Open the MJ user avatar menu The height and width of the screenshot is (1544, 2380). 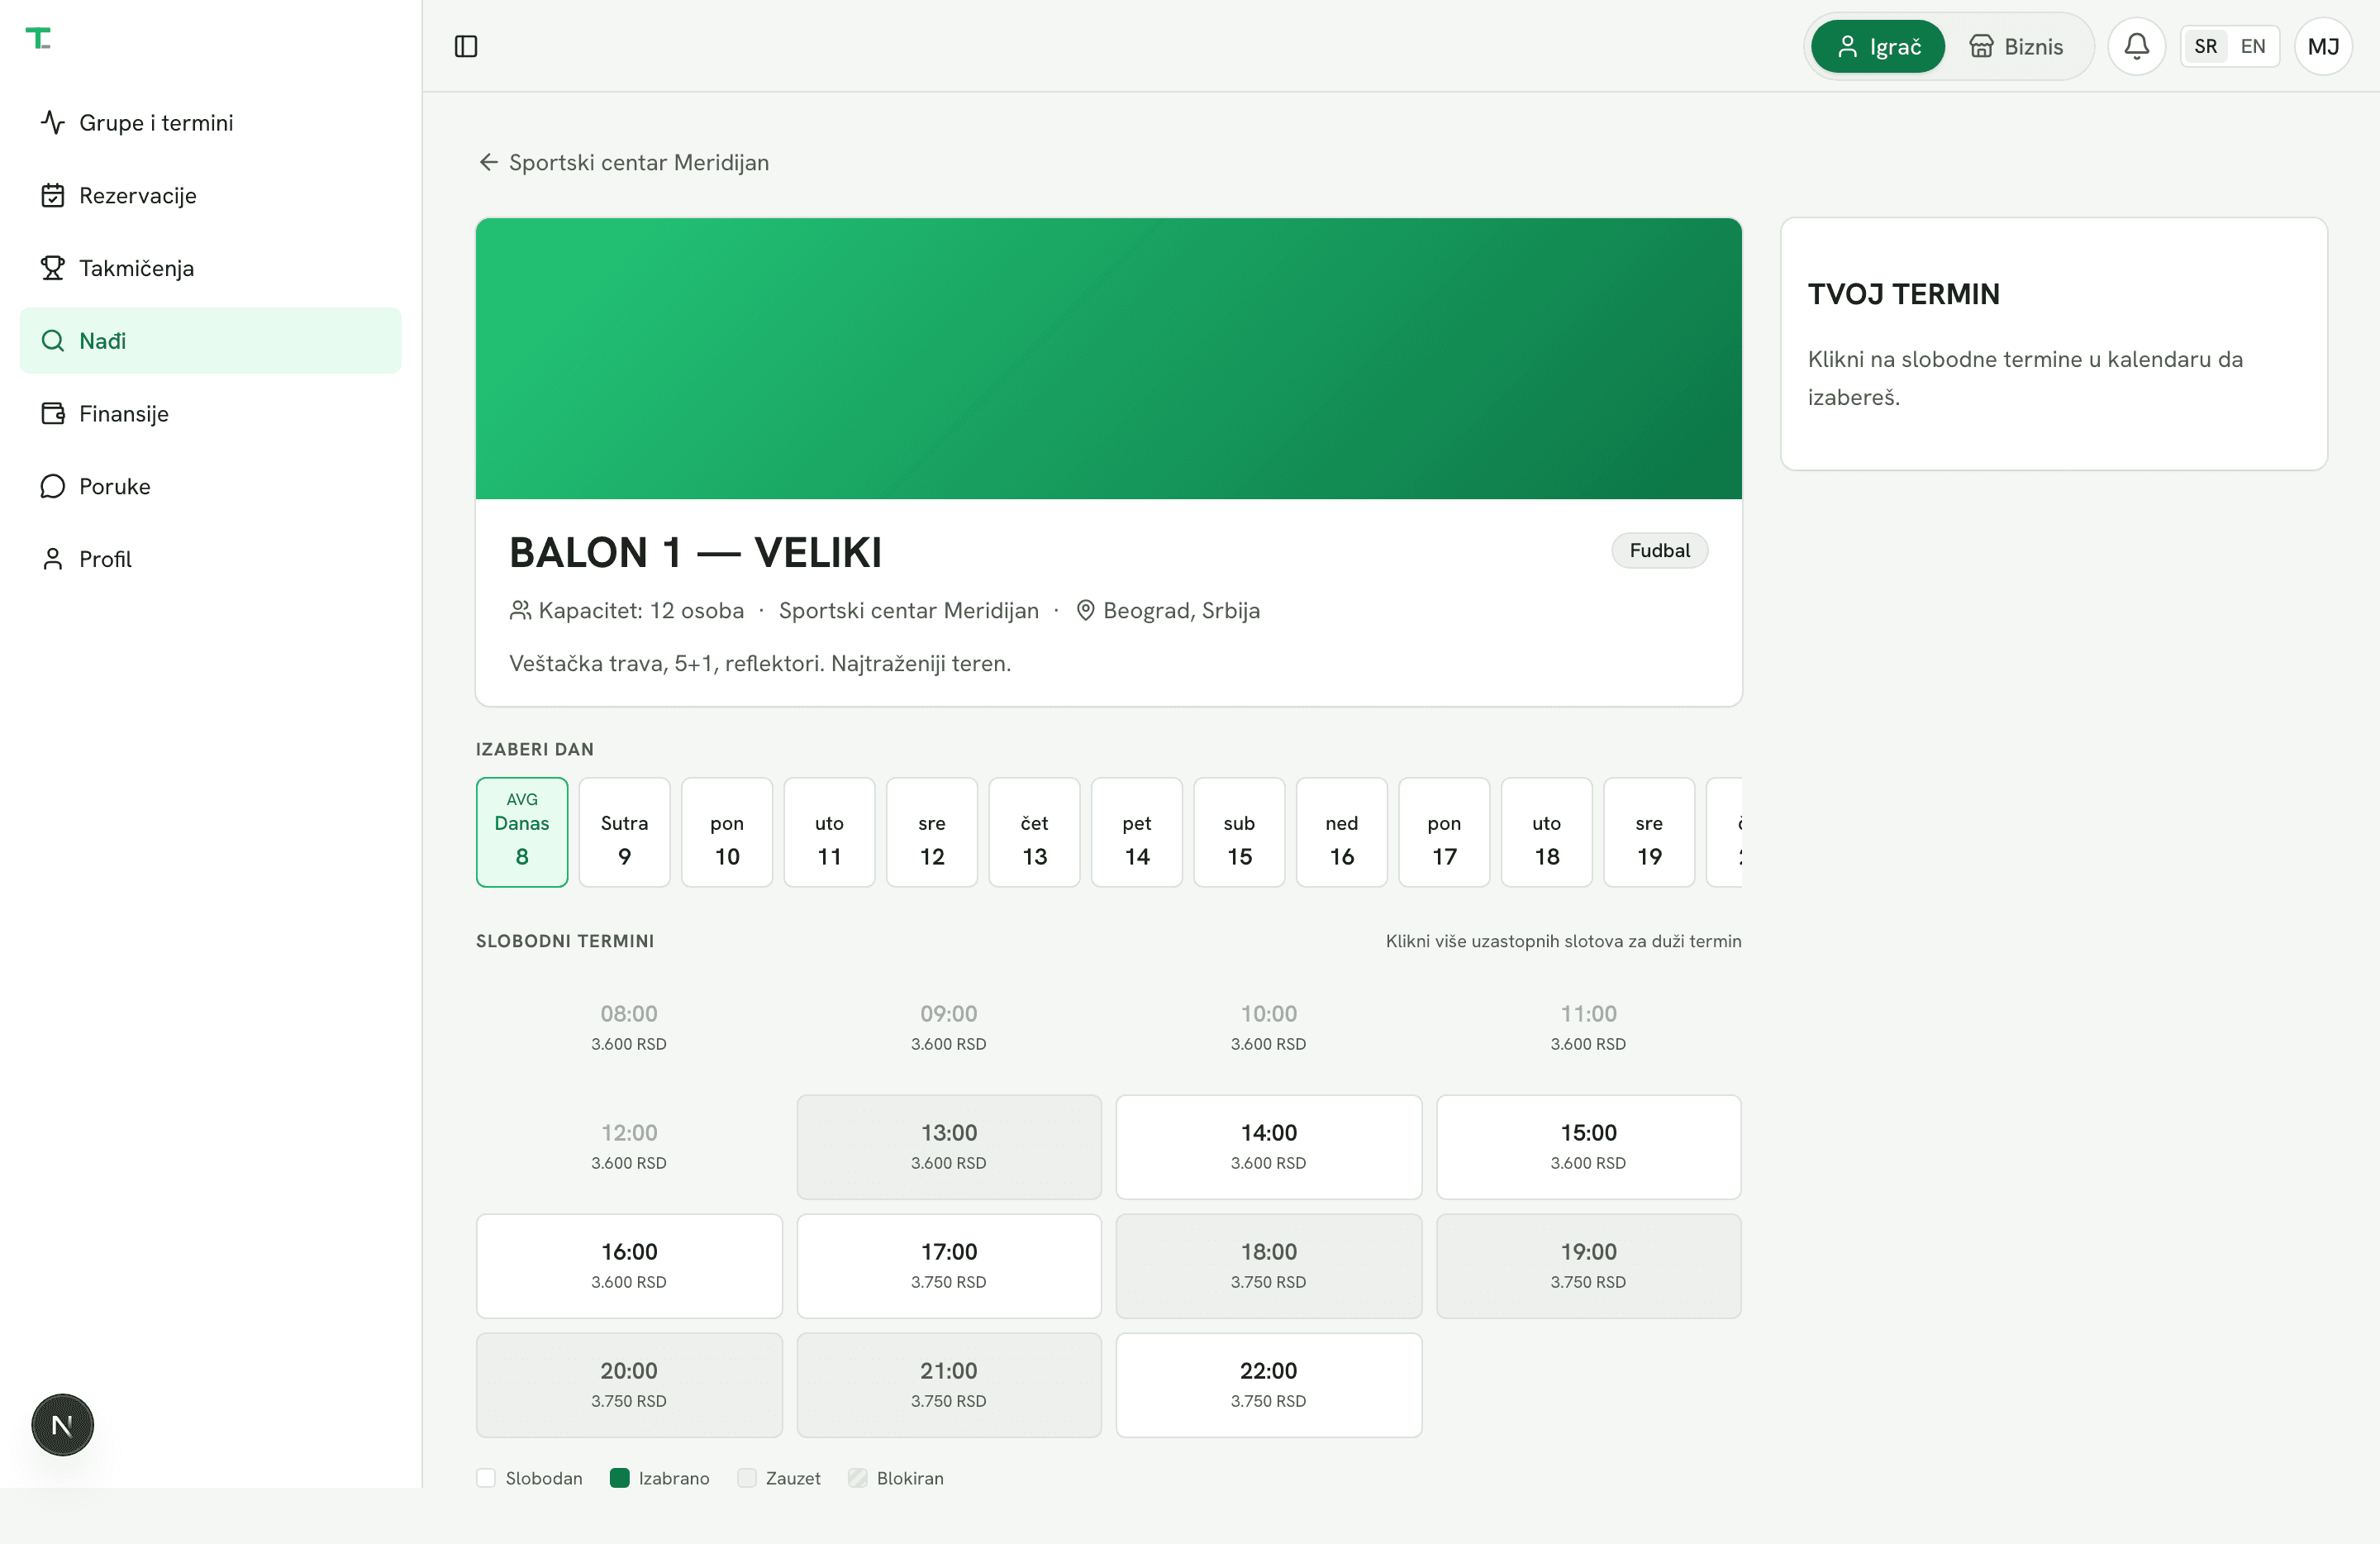point(2323,46)
